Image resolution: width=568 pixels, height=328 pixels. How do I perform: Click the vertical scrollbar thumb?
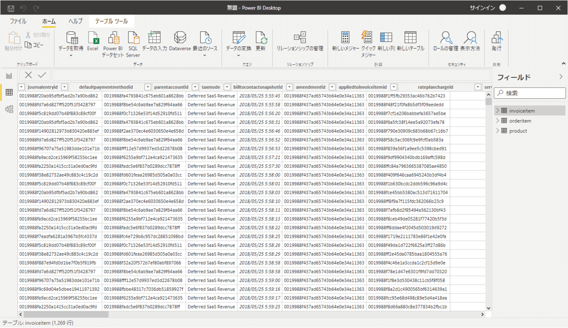(x=488, y=101)
